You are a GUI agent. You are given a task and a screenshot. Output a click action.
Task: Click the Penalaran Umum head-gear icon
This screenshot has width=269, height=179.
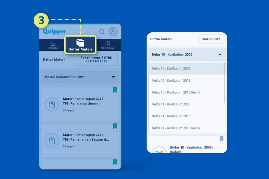[x=52, y=104]
